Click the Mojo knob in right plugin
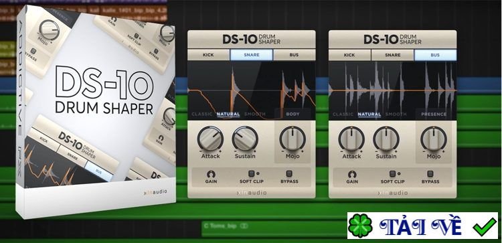The width and height of the screenshot is (502, 243). (x=434, y=139)
